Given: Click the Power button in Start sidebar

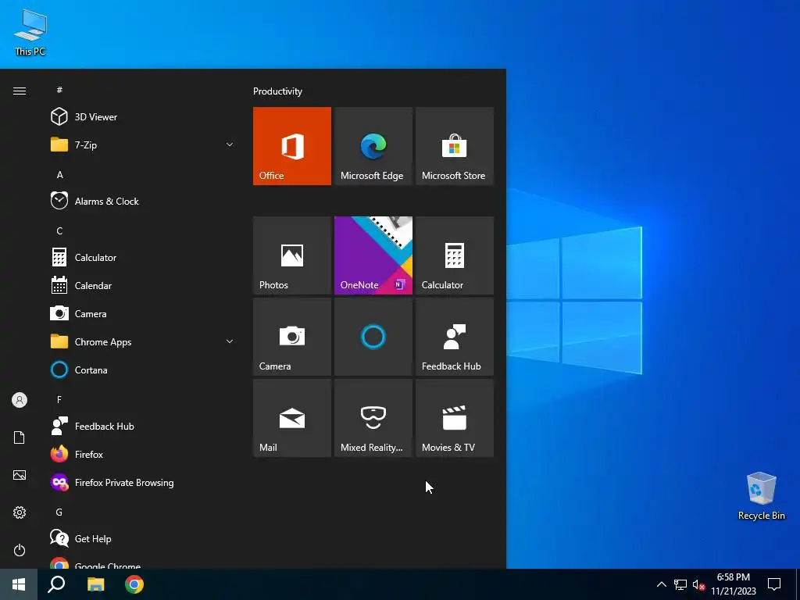Looking at the screenshot, I should click(20, 550).
